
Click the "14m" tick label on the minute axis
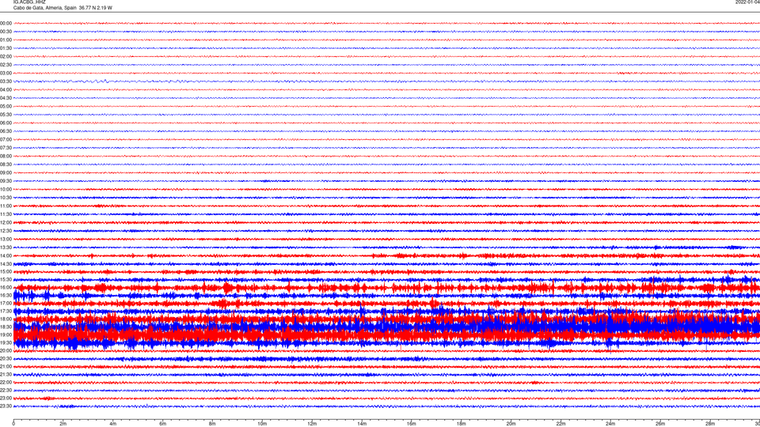362,424
